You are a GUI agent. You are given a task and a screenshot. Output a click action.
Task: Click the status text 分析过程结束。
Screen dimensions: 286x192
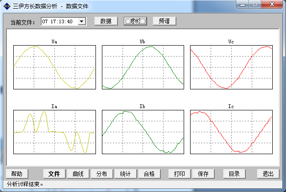(x=25, y=184)
